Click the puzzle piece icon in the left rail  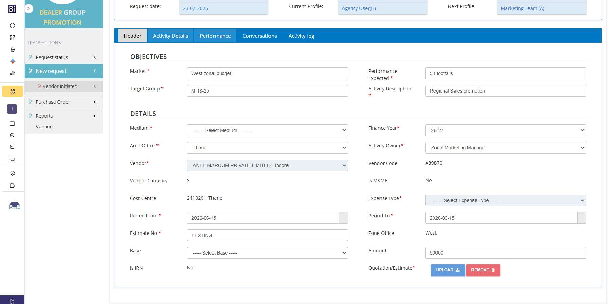13,185
